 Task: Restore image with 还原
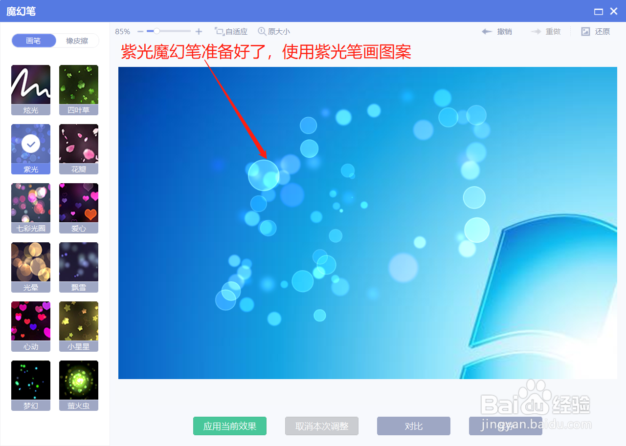[595, 31]
